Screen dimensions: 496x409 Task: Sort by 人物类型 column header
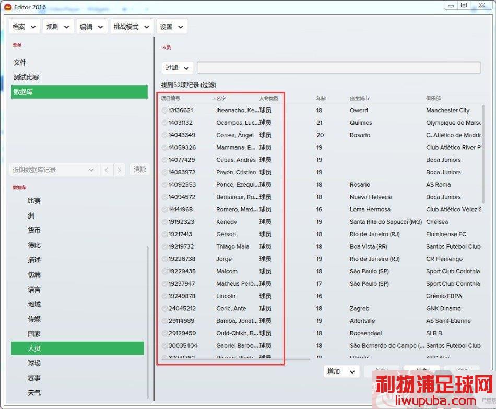click(268, 98)
